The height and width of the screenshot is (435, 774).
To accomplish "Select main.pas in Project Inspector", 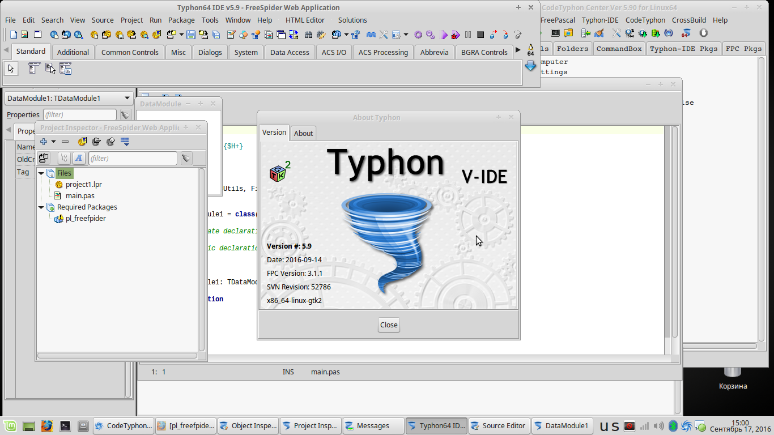I will (80, 196).
